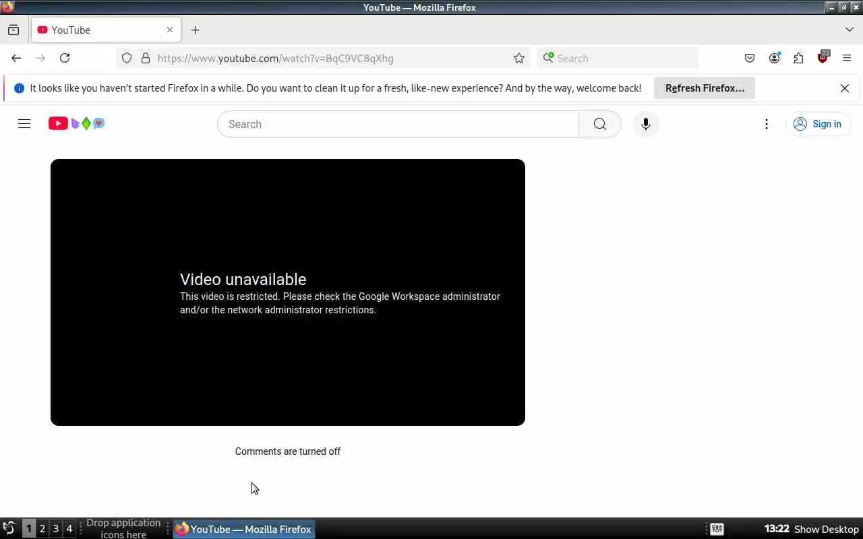Switch to workspace 4

(69, 529)
